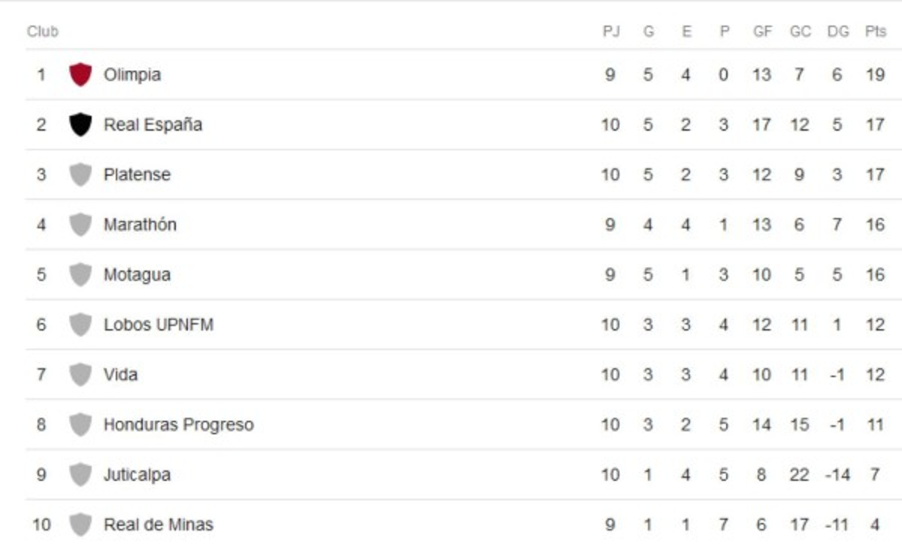Click the Platense club name

(x=137, y=174)
